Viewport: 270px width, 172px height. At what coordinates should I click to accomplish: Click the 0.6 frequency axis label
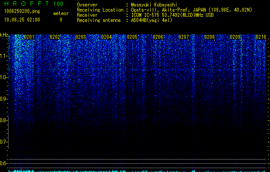pyautogui.click(x=4, y=163)
